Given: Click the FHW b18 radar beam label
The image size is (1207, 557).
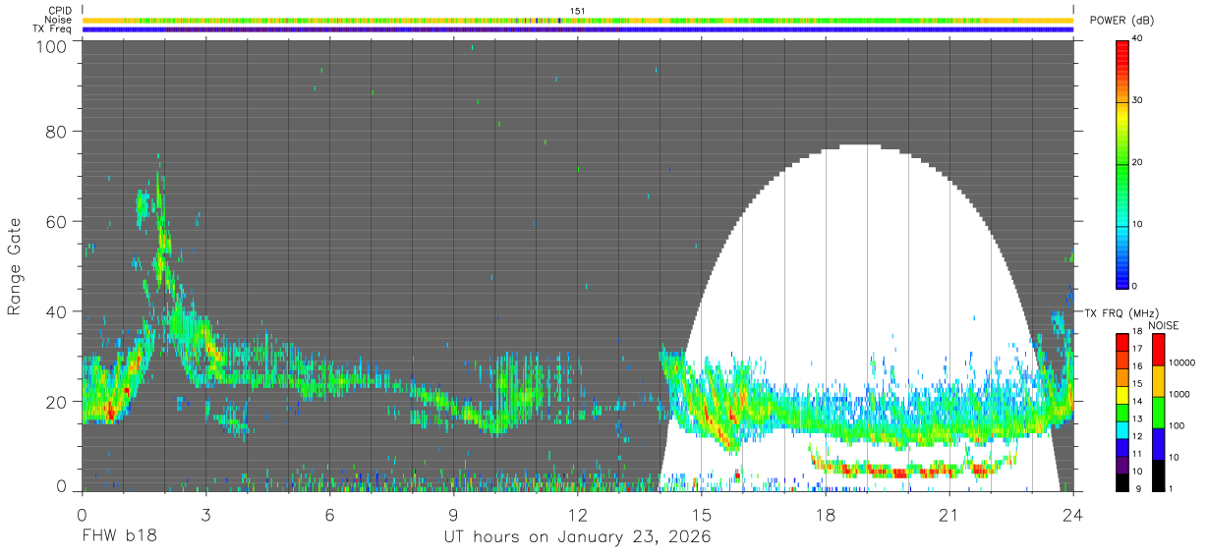Looking at the screenshot, I should click(x=119, y=536).
